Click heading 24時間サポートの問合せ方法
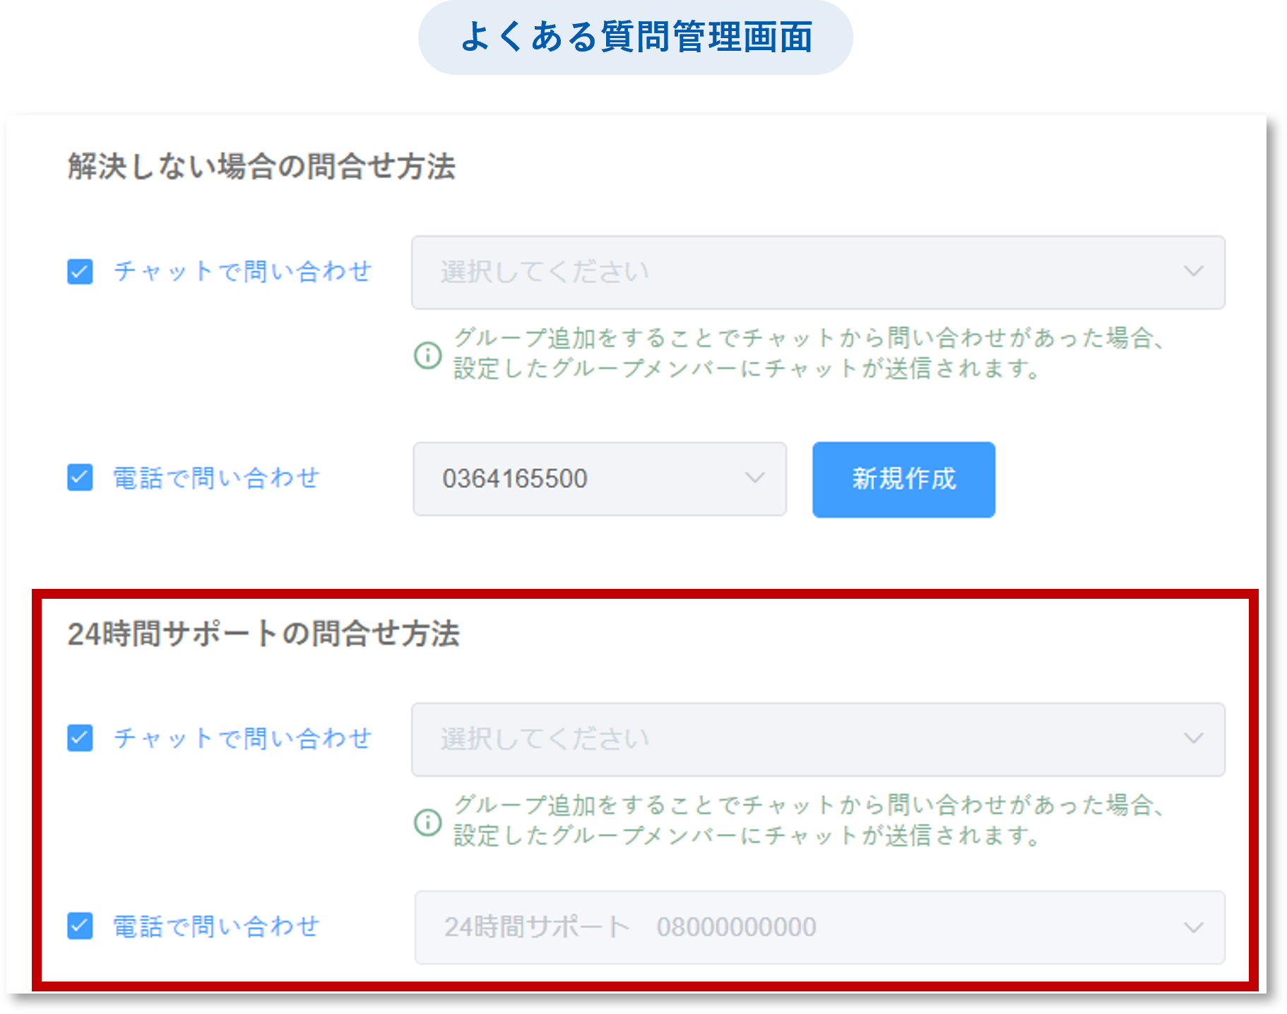This screenshot has height=1014, width=1287. tap(263, 633)
